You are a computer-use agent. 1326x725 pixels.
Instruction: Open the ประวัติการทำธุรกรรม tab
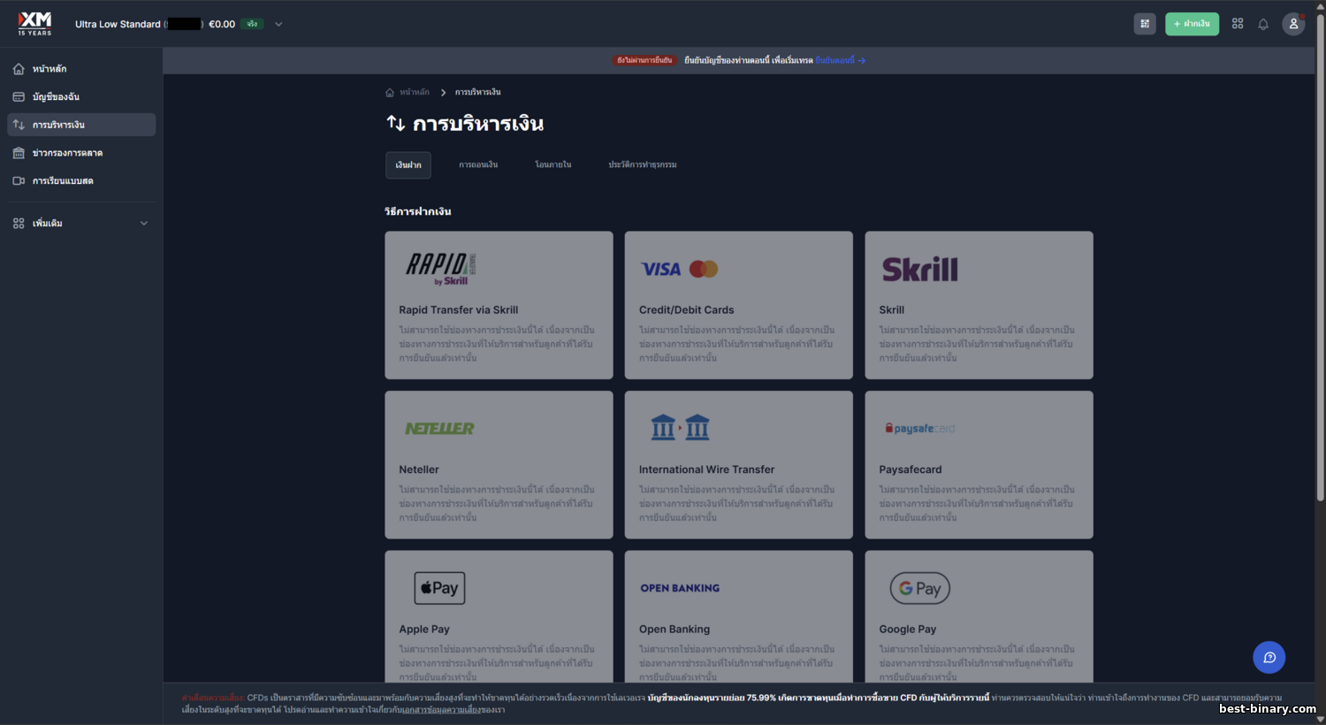click(643, 164)
